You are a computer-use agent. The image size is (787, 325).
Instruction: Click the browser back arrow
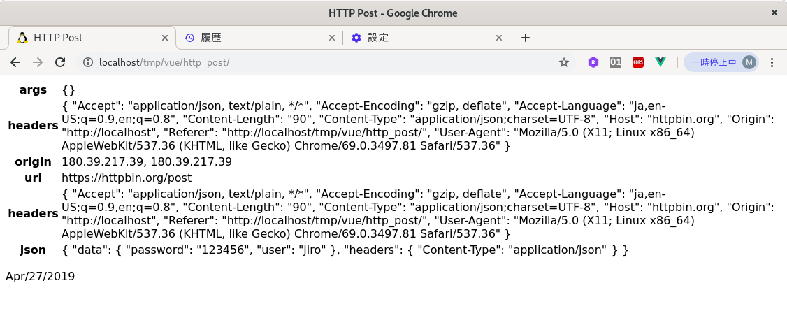(x=15, y=62)
